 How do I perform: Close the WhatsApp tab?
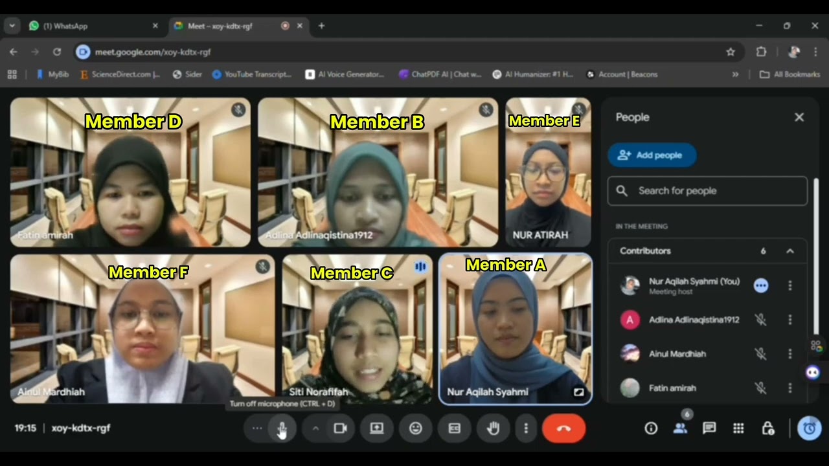(x=155, y=26)
